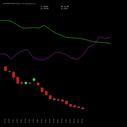This screenshot has height=127, width=127.
Task: Click the 28 Nov date label
Action: point(5,121)
